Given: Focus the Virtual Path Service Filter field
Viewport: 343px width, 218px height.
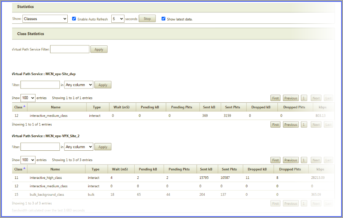Looking at the screenshot, I should coord(70,49).
